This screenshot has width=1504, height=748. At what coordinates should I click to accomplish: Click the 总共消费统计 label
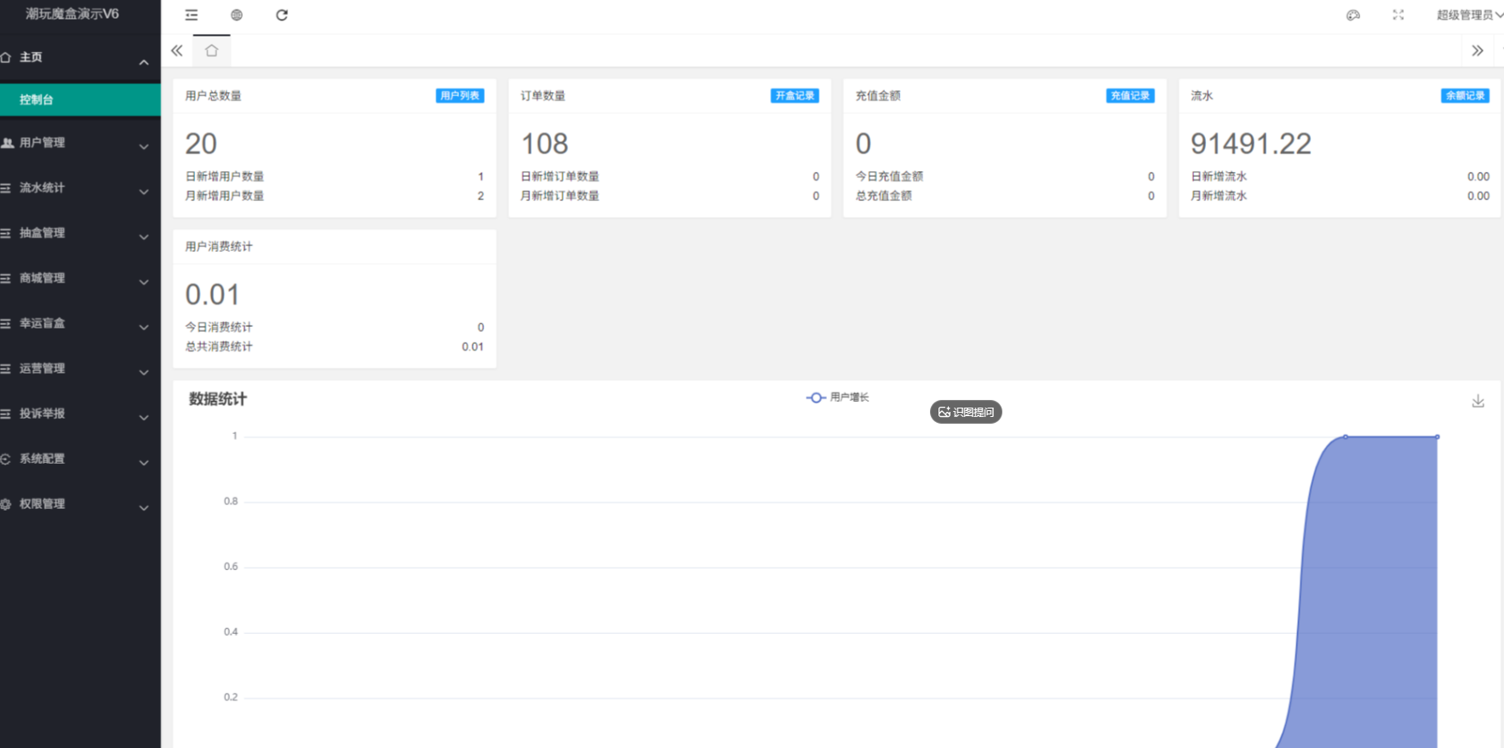[x=219, y=346]
